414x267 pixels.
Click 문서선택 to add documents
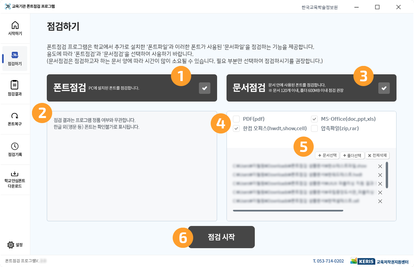tap(327, 155)
